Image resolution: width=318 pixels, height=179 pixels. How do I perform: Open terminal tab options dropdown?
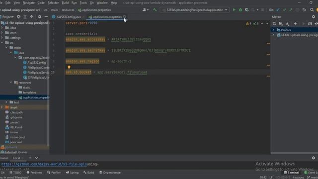pyautogui.click(x=36, y=158)
